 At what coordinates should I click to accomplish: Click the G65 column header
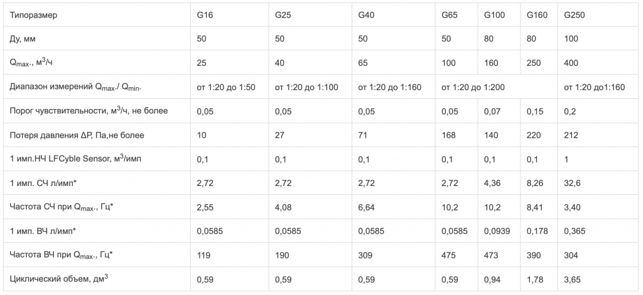tap(449, 14)
